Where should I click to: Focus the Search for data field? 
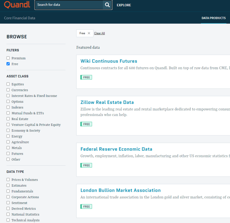coord(69,5)
